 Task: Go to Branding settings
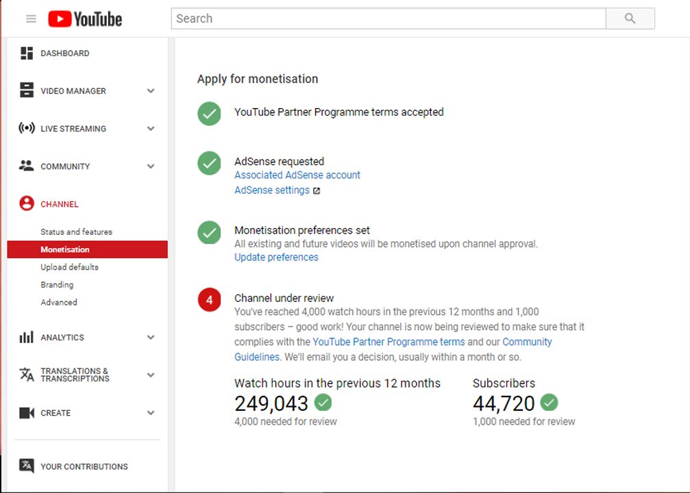[x=57, y=285]
